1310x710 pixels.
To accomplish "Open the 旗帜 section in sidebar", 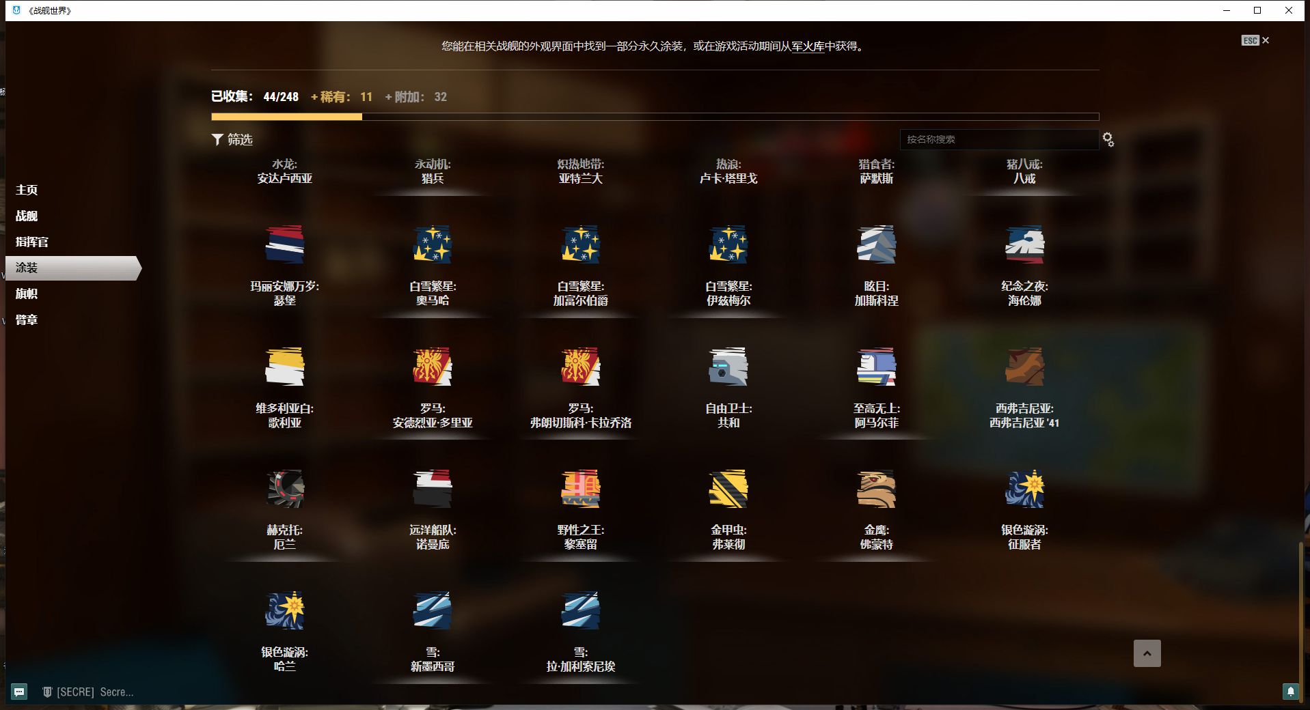I will coord(27,294).
